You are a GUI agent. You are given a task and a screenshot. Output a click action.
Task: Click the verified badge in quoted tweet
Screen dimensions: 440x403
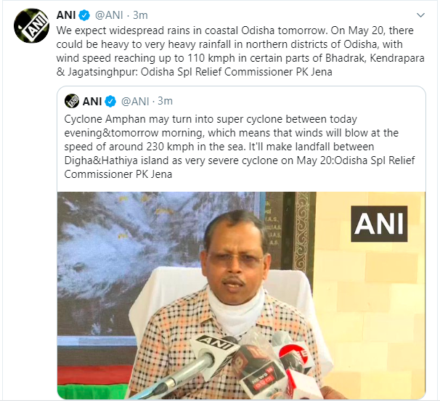[x=110, y=101]
